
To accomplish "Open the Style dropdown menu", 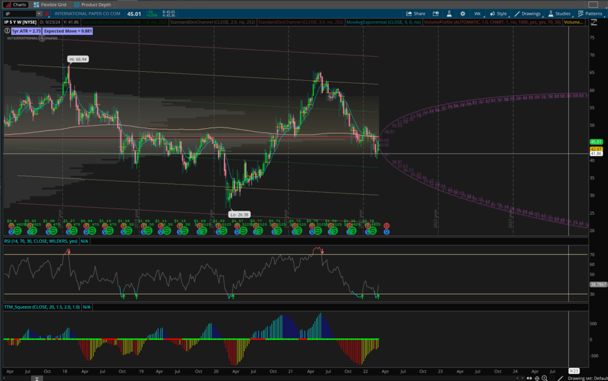I will click(502, 13).
